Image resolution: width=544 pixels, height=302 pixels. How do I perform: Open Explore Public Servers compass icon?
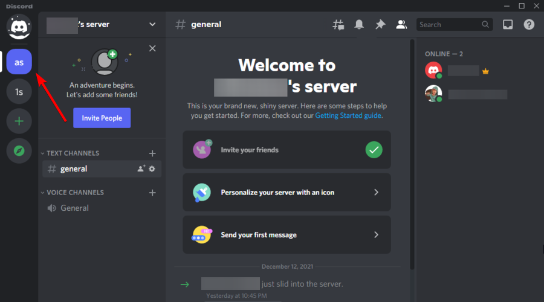pyautogui.click(x=19, y=151)
